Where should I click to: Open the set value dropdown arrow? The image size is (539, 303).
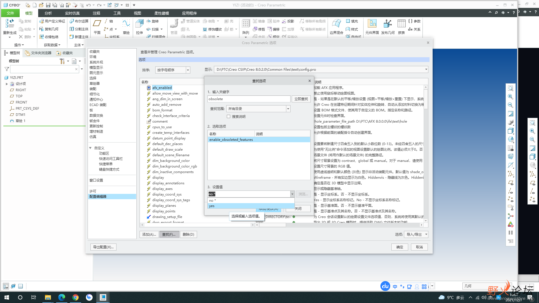click(x=292, y=194)
